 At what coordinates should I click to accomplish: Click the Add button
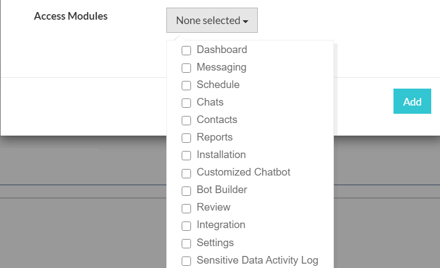coord(412,102)
